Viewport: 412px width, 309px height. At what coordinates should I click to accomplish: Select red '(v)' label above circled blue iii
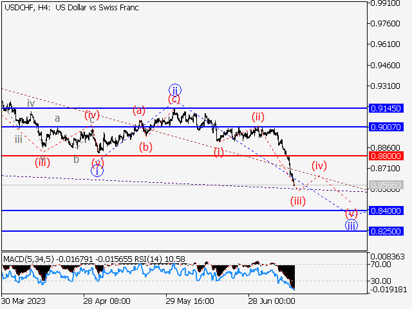pyautogui.click(x=351, y=213)
